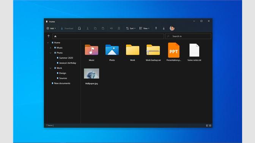This screenshot has width=255, height=143.
Task: Open the Add dropdown menu
Action: click(x=51, y=28)
